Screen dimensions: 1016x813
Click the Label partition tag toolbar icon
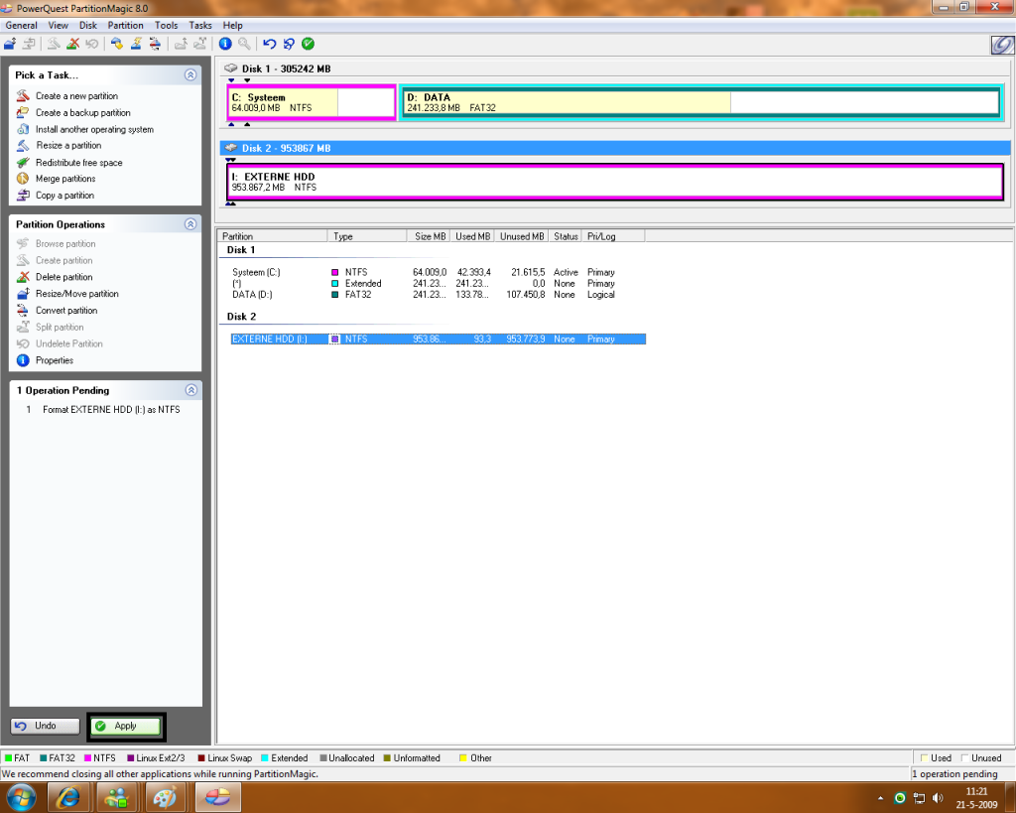pyautogui.click(x=117, y=44)
